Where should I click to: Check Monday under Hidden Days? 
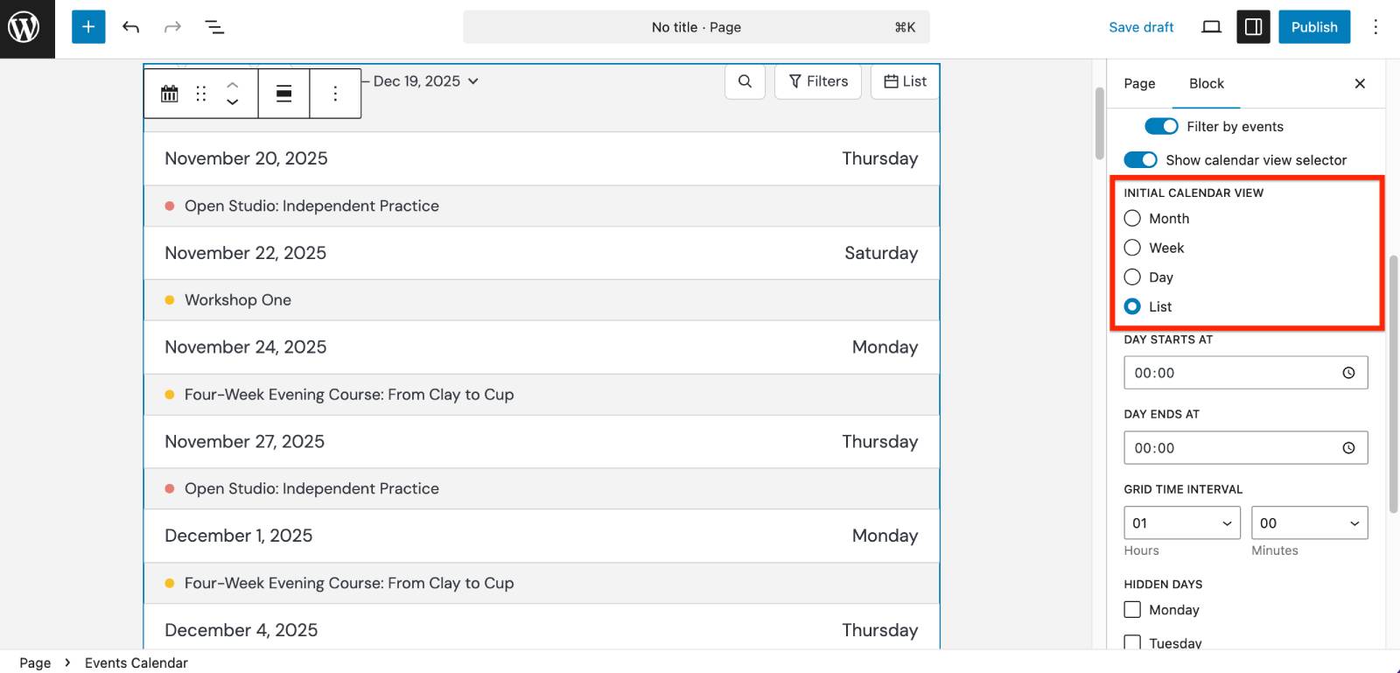click(x=1132, y=609)
